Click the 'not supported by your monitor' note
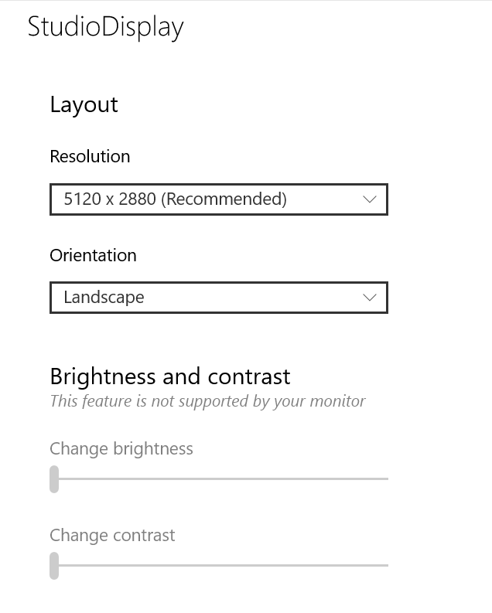Viewport: 492px width, 613px height. 207,401
